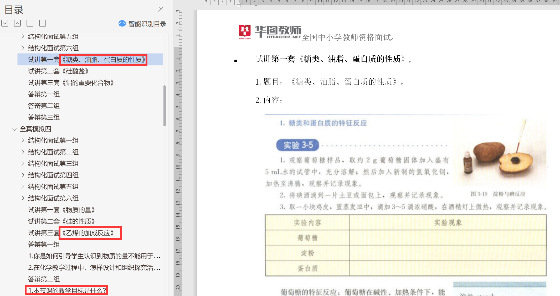Open 试讲第一套《物质的量》outline entry
This screenshot has height=296, width=560.
(x=61, y=210)
